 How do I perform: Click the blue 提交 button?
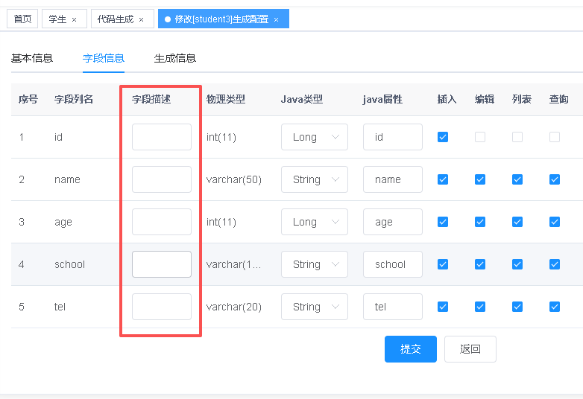(x=410, y=349)
